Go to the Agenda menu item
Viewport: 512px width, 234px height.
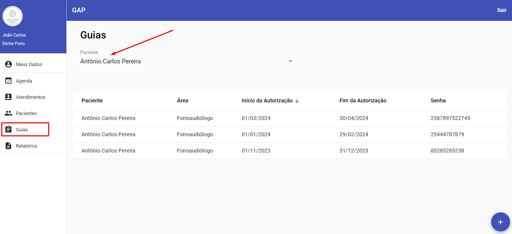click(x=24, y=81)
